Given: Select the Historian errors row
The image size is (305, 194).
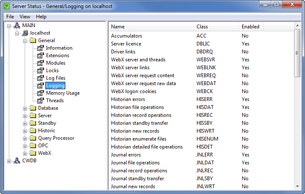Looking at the screenshot, I should (128, 99).
